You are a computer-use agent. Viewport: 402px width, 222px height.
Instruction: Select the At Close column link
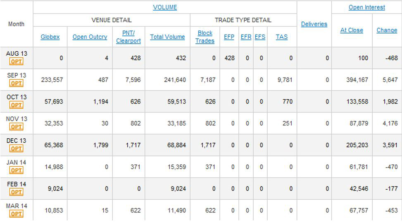(352, 30)
